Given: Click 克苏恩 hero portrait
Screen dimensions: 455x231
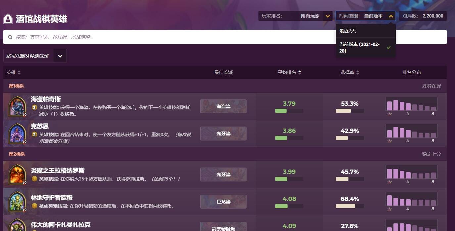Looking at the screenshot, I should pyautogui.click(x=17, y=133).
